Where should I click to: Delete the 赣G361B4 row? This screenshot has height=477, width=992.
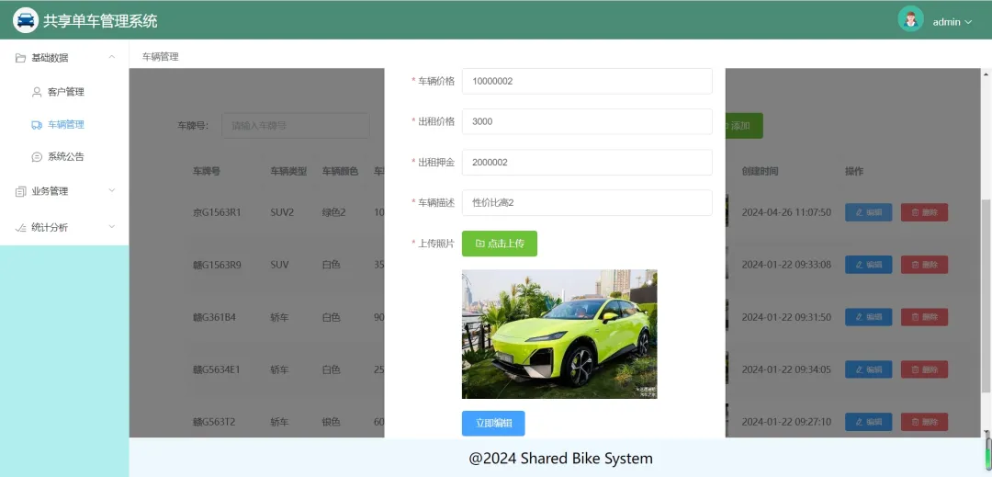click(924, 317)
